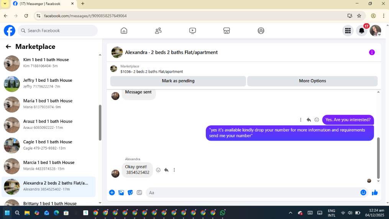Open the clock showing 12:24 am
This screenshot has width=389, height=219.
click(374, 213)
